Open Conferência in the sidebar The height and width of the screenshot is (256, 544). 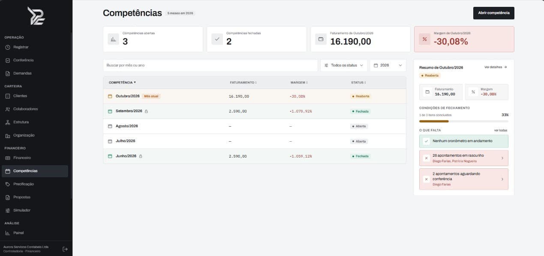point(35,60)
